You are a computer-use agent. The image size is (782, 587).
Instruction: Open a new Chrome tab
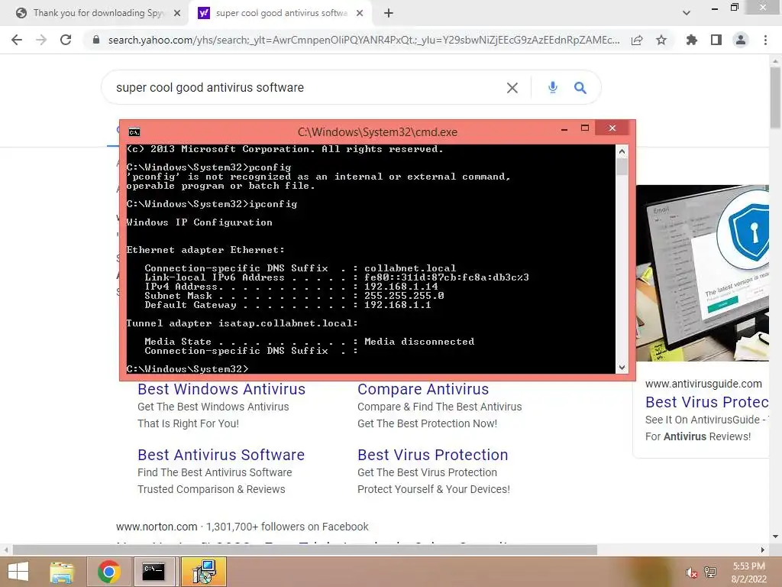click(389, 13)
